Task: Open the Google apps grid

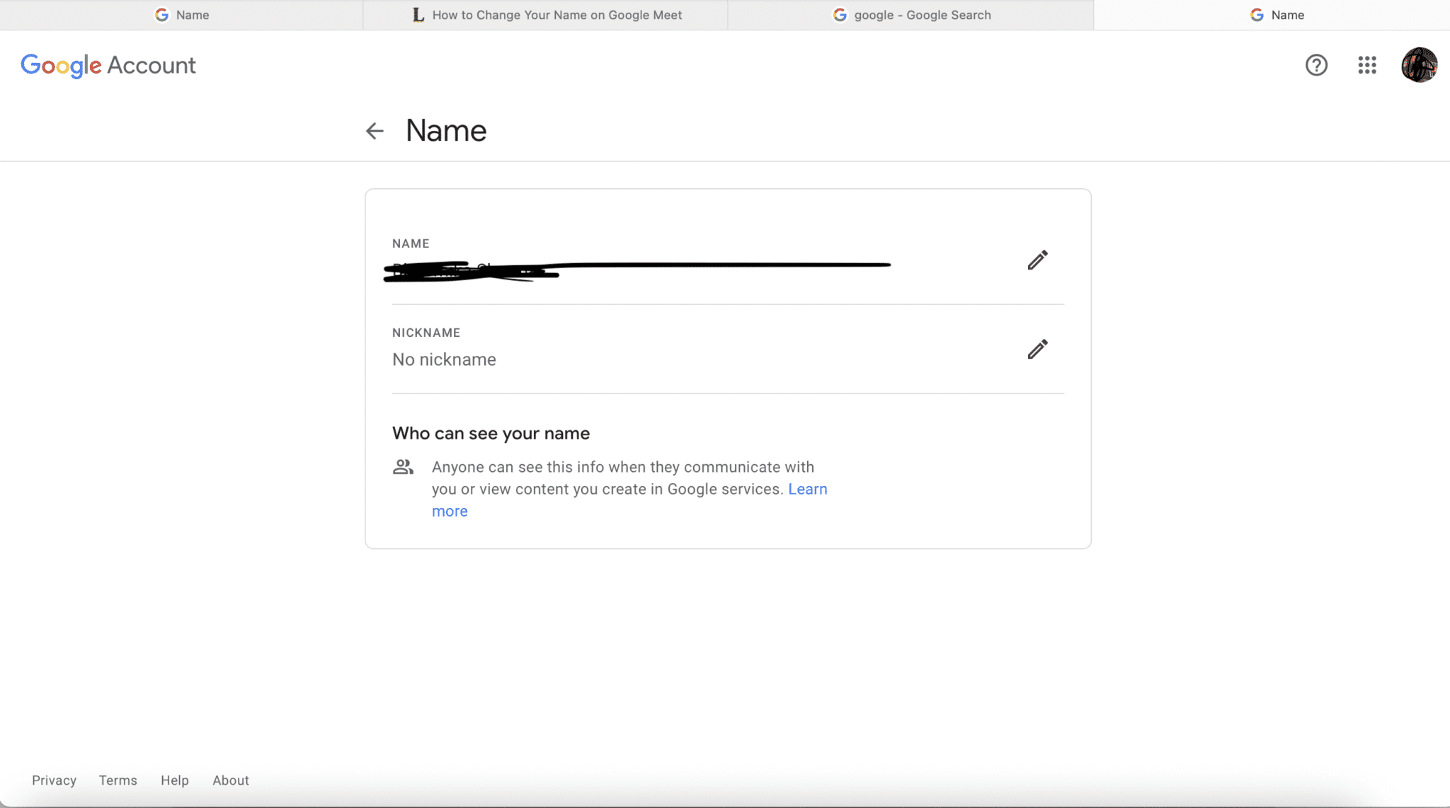Action: [1367, 65]
